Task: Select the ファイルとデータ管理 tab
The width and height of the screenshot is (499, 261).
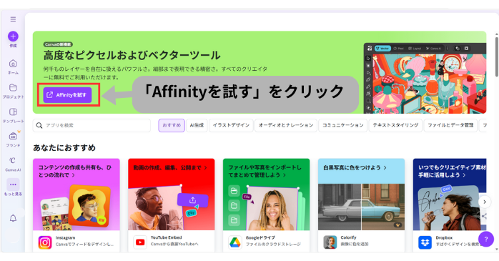Action: coord(450,125)
